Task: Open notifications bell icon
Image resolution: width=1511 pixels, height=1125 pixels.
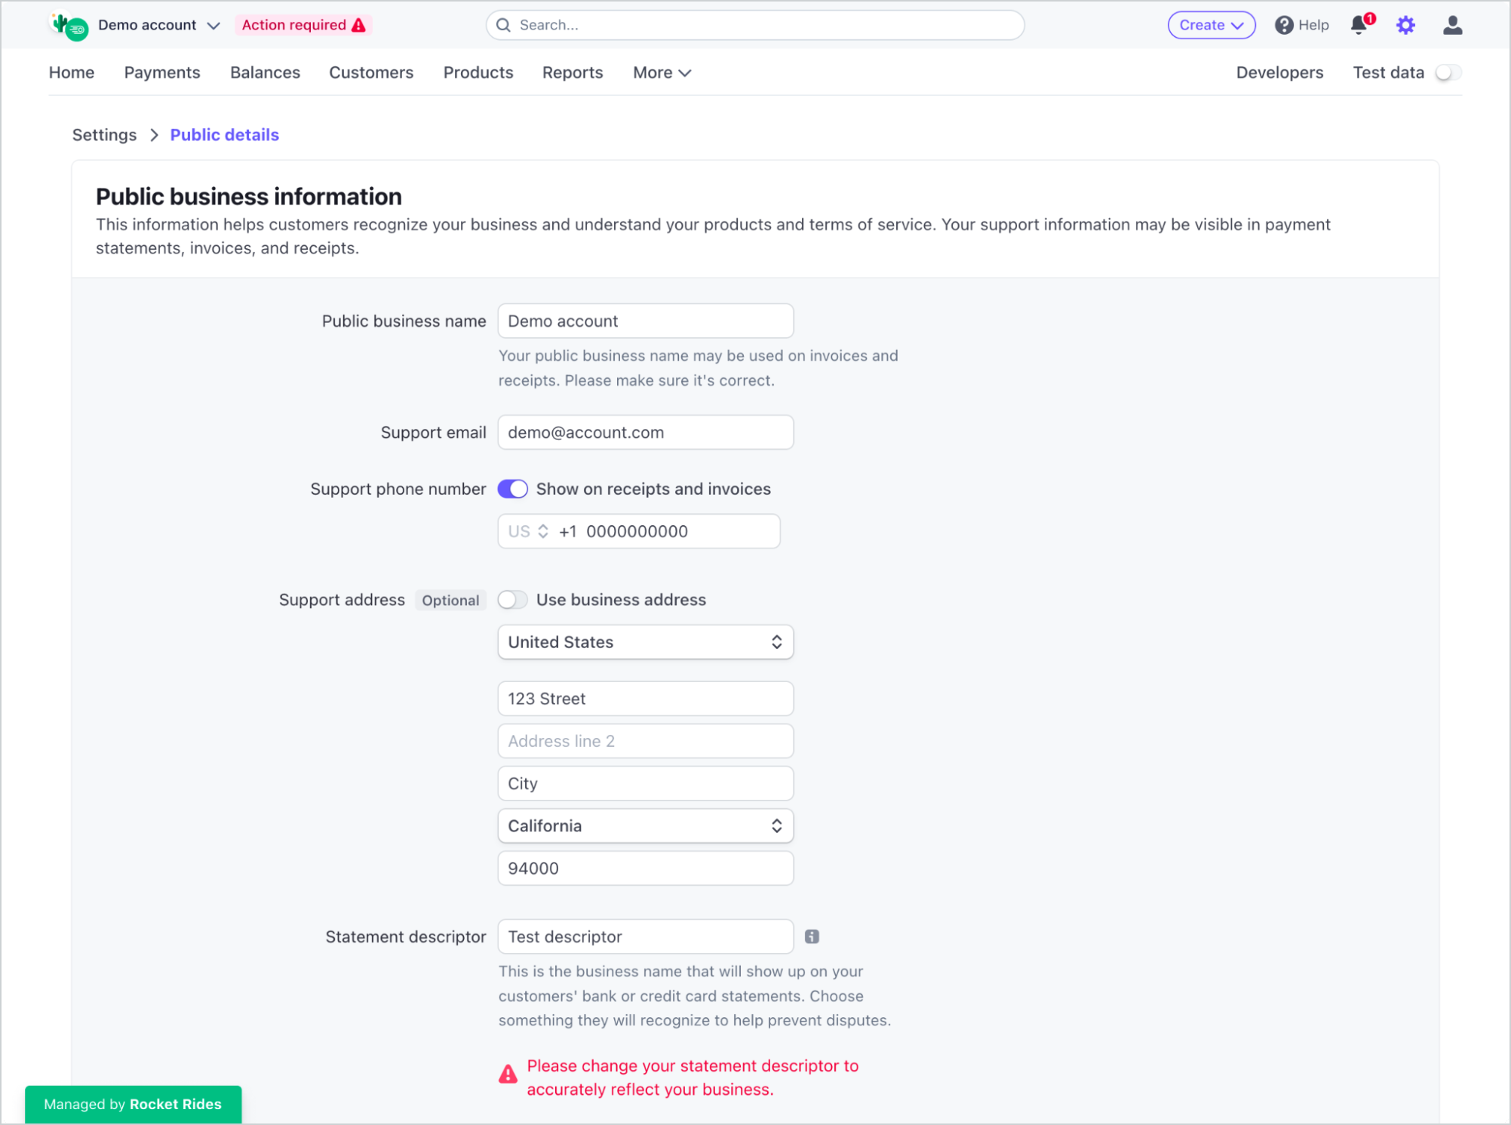Action: coord(1360,24)
